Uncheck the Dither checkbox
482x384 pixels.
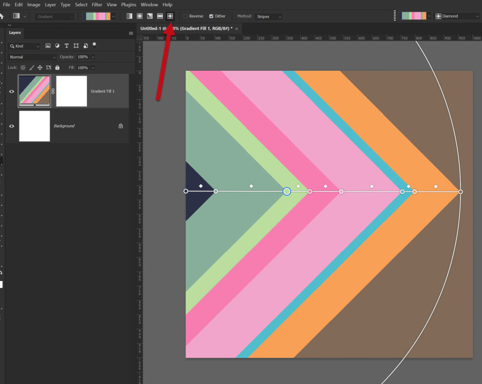pos(211,16)
